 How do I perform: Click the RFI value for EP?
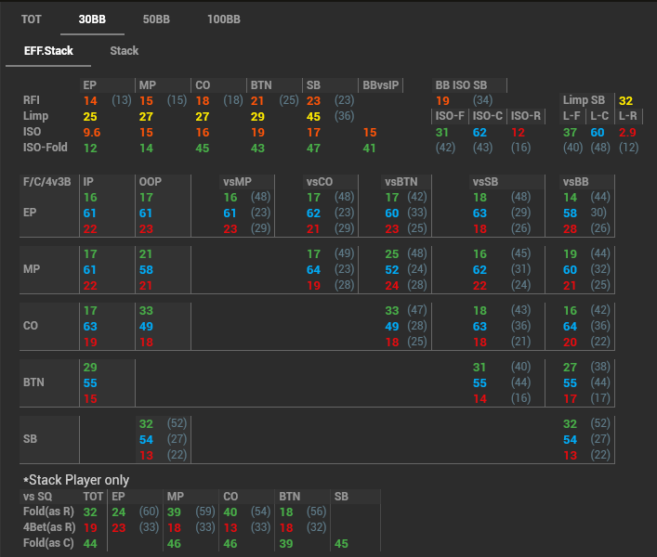[90, 100]
